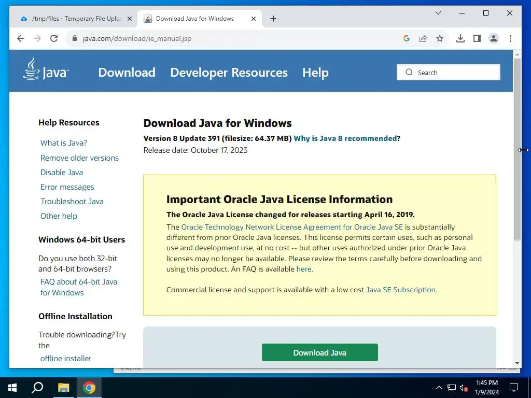Click the Java logo
This screenshot has height=398, width=531.
point(46,69)
